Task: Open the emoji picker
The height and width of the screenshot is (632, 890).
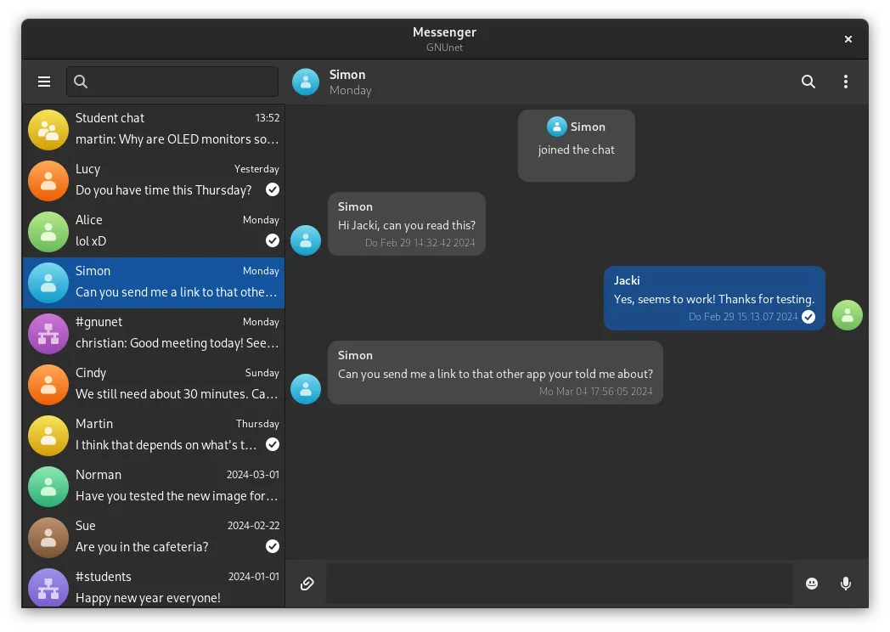Action: tap(812, 584)
